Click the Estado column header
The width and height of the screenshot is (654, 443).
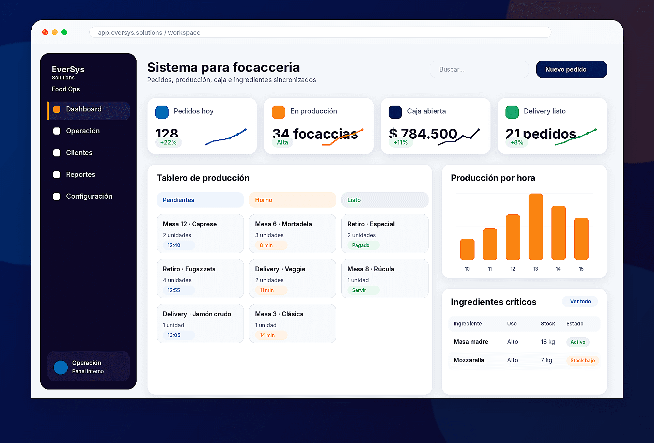tap(575, 324)
